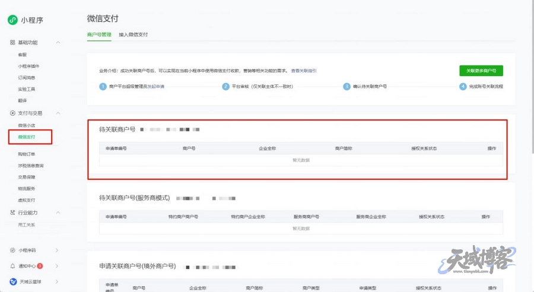
Task: Click the red notification count badge
Action: [40, 266]
